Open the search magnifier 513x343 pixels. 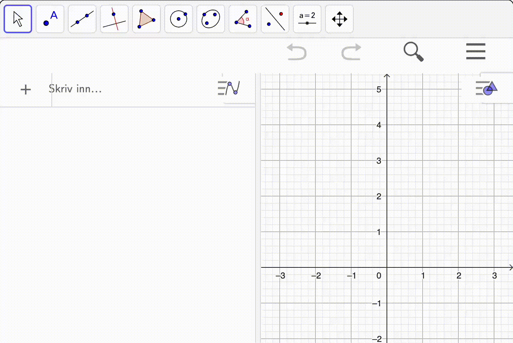click(413, 52)
